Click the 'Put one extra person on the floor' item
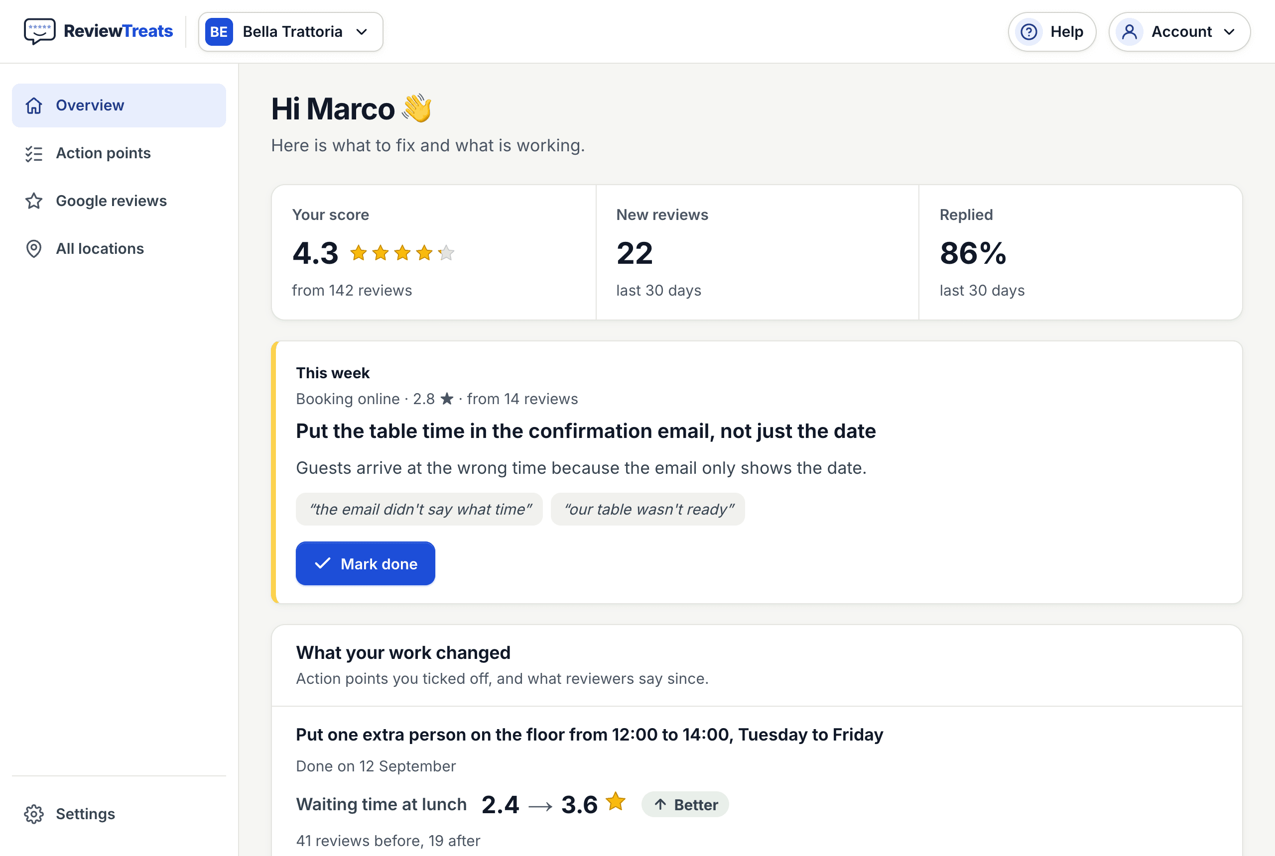This screenshot has height=856, width=1275. (x=589, y=735)
